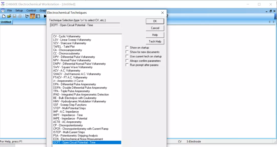The width and height of the screenshot is (277, 147).
Task: Enable Show on startup checkbox
Action: coord(127,47)
